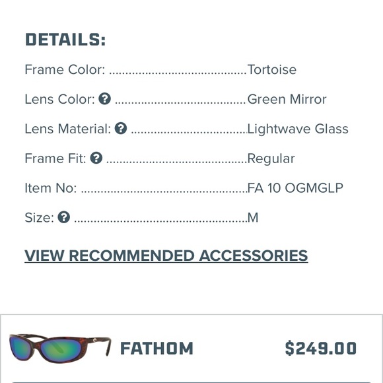Open the Size help icon
Image resolution: width=383 pixels, height=383 pixels.
click(64, 217)
